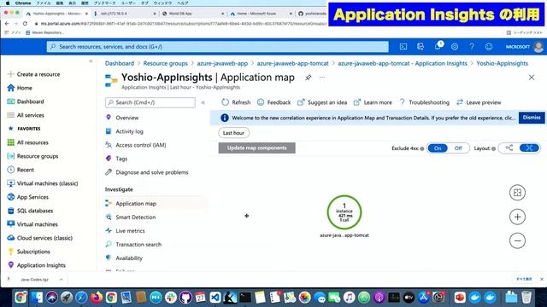Close the Application map blade
547x307 pixels.
pos(532,78)
